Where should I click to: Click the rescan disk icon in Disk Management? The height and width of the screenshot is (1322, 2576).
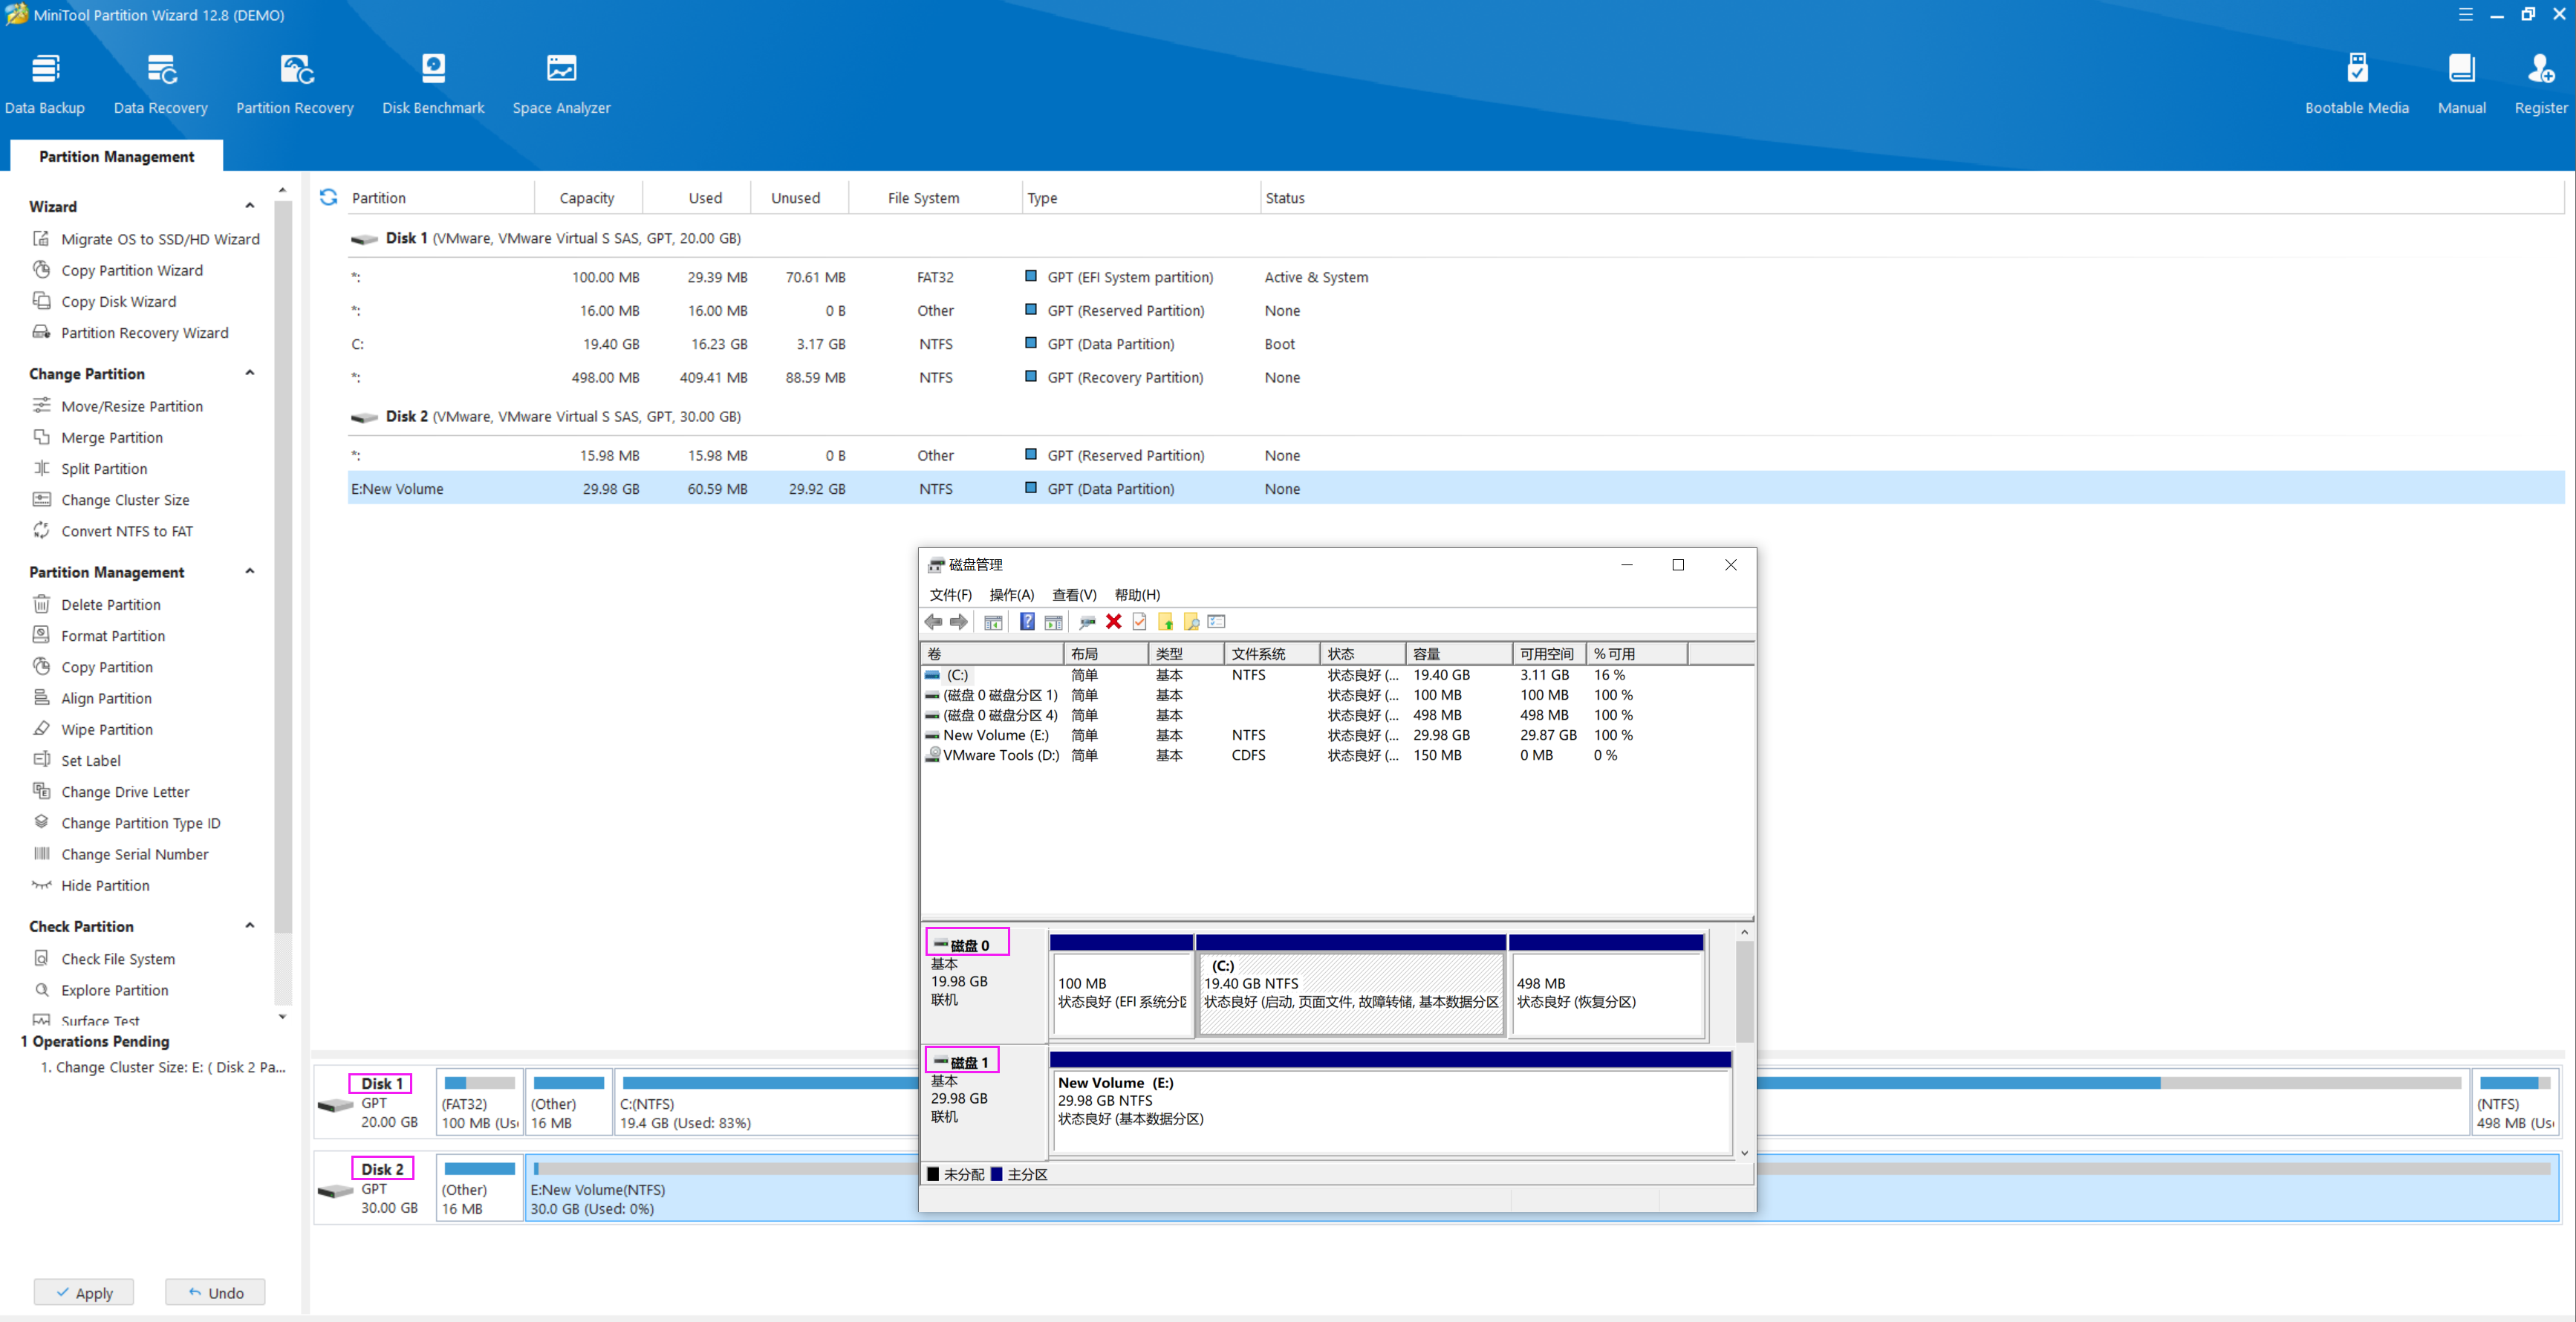[x=1087, y=622]
